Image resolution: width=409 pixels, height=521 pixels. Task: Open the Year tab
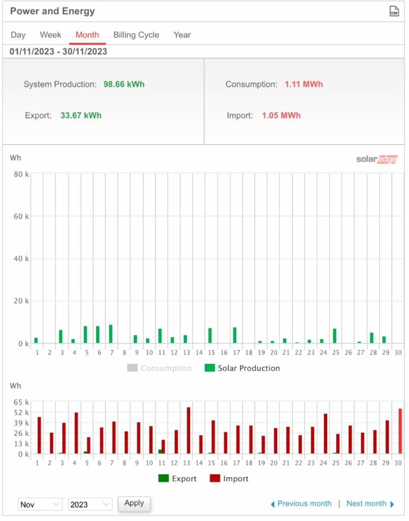pyautogui.click(x=182, y=35)
